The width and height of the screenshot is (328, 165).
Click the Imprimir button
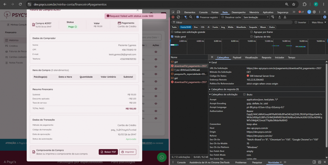(128, 152)
